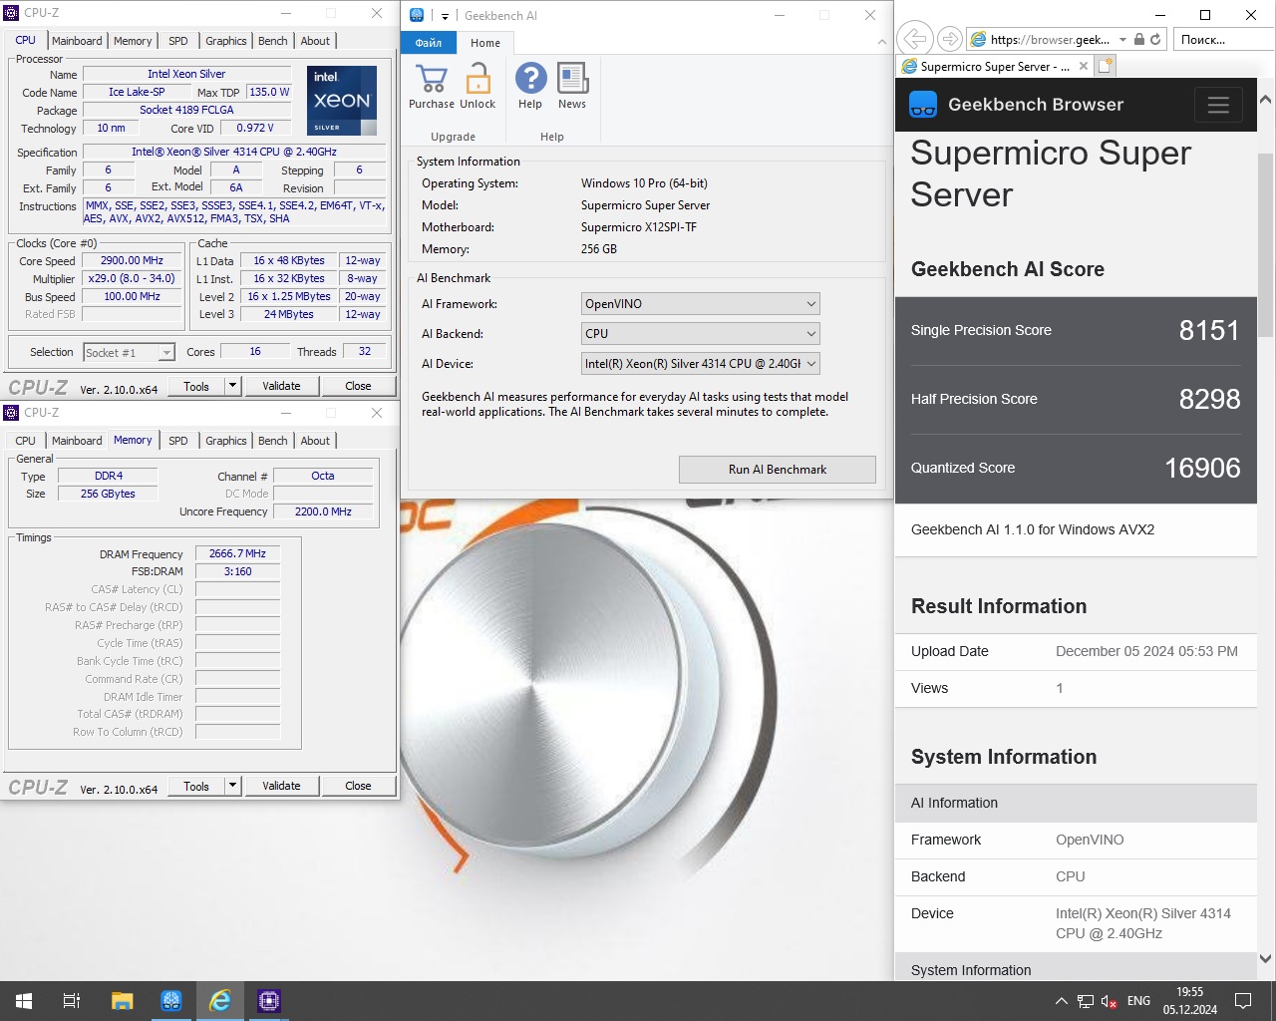1276x1021 pixels.
Task: Open the Tools dropdown arrow in top CPU-Z window
Action: (x=232, y=386)
